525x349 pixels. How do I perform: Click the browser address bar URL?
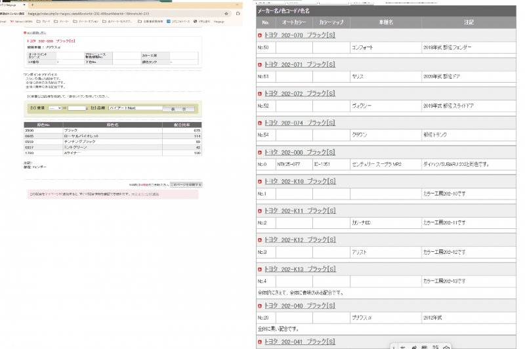click(x=89, y=14)
